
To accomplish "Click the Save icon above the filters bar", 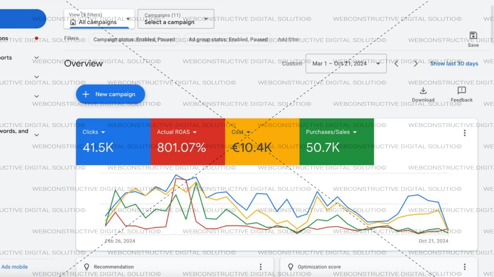I will click(473, 35).
